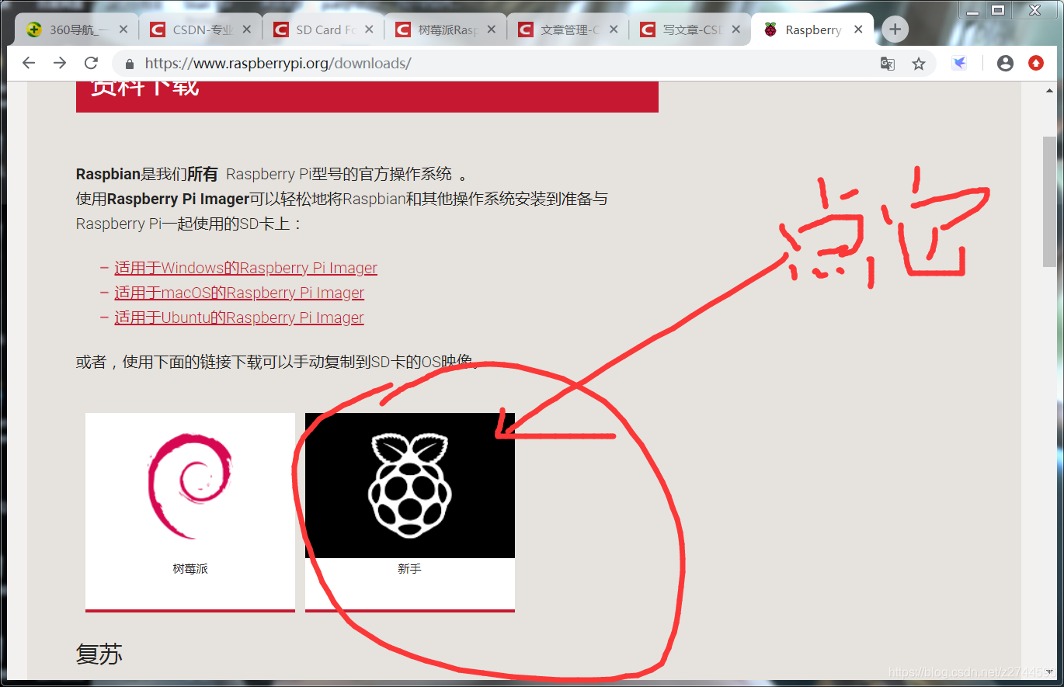1064x687 pixels.
Task: Click the 树莓派 label under Debian logo
Action: 190,569
